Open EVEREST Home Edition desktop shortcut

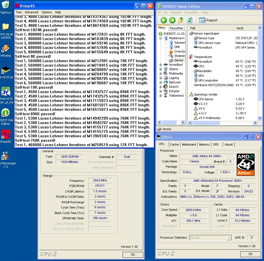[6, 117]
